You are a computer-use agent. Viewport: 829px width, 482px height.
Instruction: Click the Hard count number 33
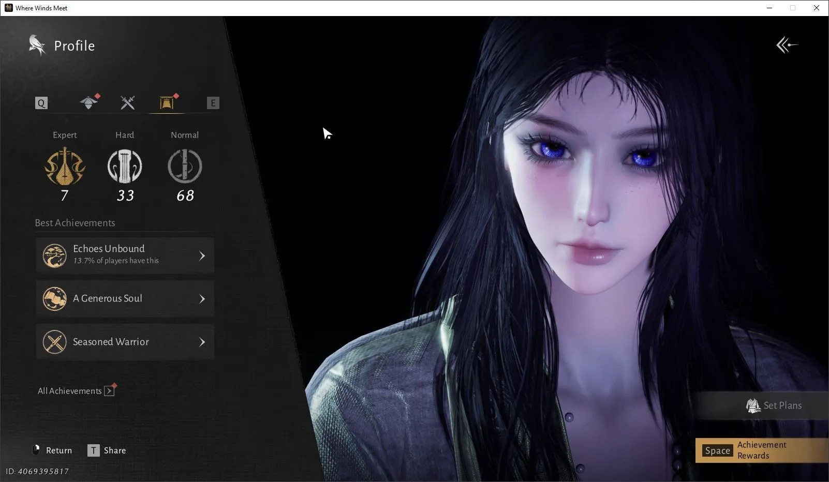(125, 195)
